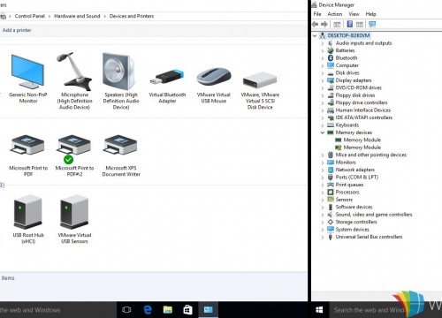Select DVD/CD-ROM drives in the tree
Viewport: 442px width, 318px height.
tap(359, 87)
